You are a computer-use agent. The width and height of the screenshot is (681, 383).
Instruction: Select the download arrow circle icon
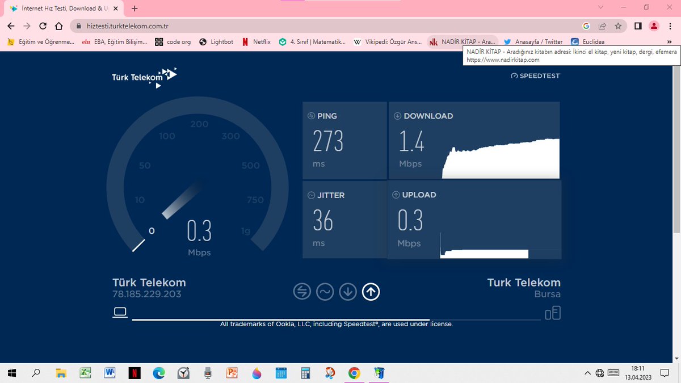348,291
